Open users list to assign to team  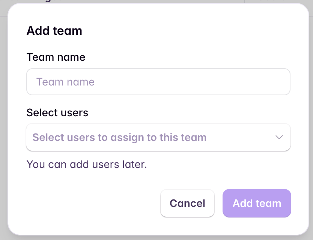point(158,137)
